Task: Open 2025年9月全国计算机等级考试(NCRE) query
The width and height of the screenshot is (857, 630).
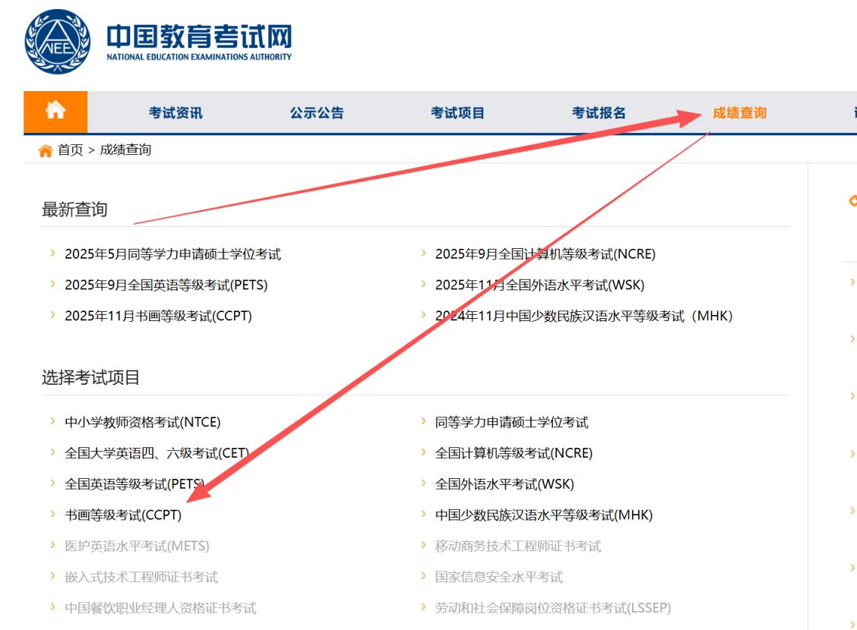Action: (x=545, y=254)
